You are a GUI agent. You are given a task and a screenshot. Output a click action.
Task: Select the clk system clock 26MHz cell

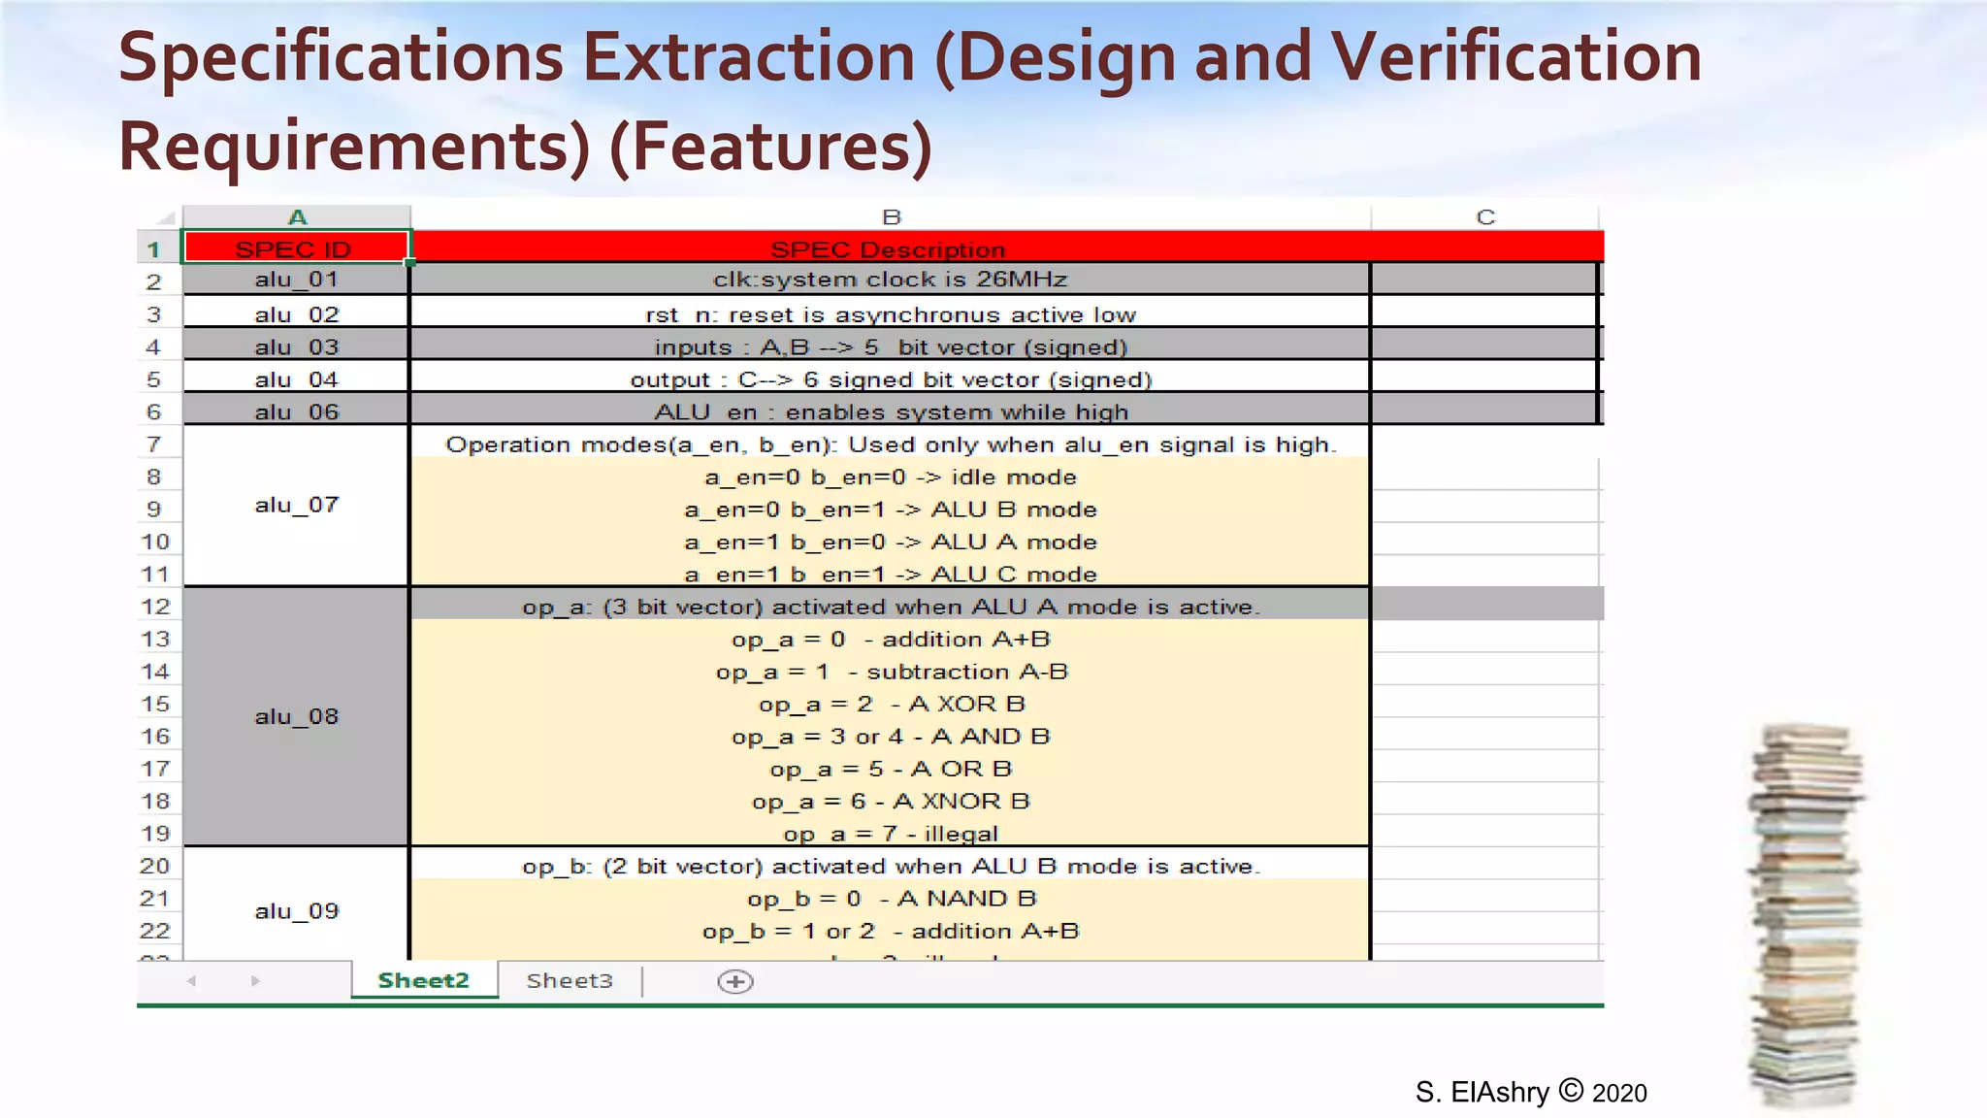pos(889,279)
